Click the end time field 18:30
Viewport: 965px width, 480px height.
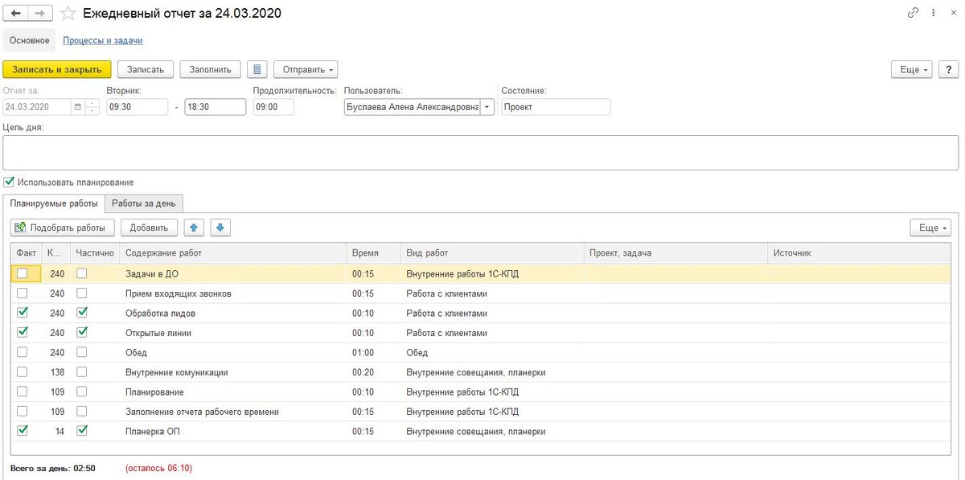click(x=215, y=107)
